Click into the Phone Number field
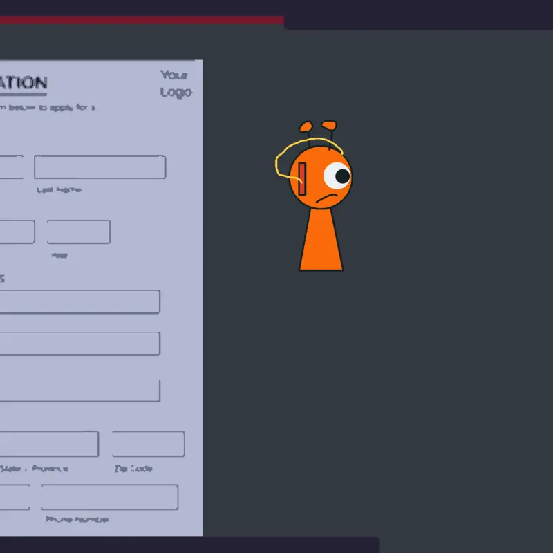 click(x=110, y=497)
